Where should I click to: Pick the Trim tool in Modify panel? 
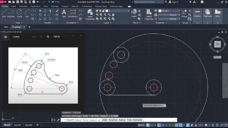pyautogui.click(x=50, y=11)
